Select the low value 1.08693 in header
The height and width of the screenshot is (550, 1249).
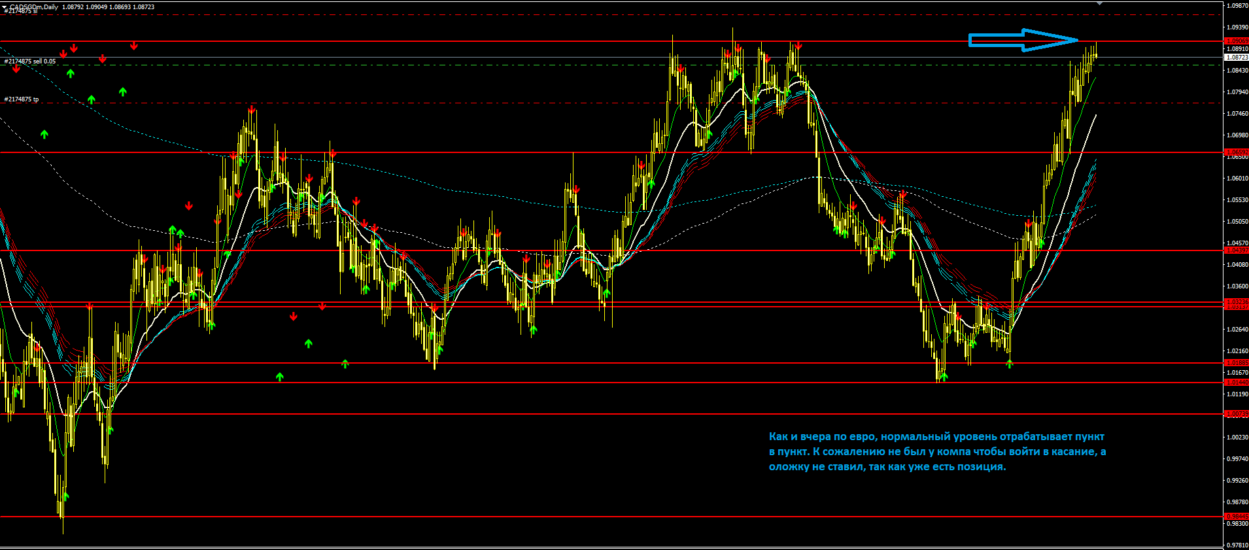120,7
